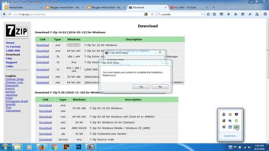Go to Firefox home page icon
269x151 pixels.
coord(235,14)
